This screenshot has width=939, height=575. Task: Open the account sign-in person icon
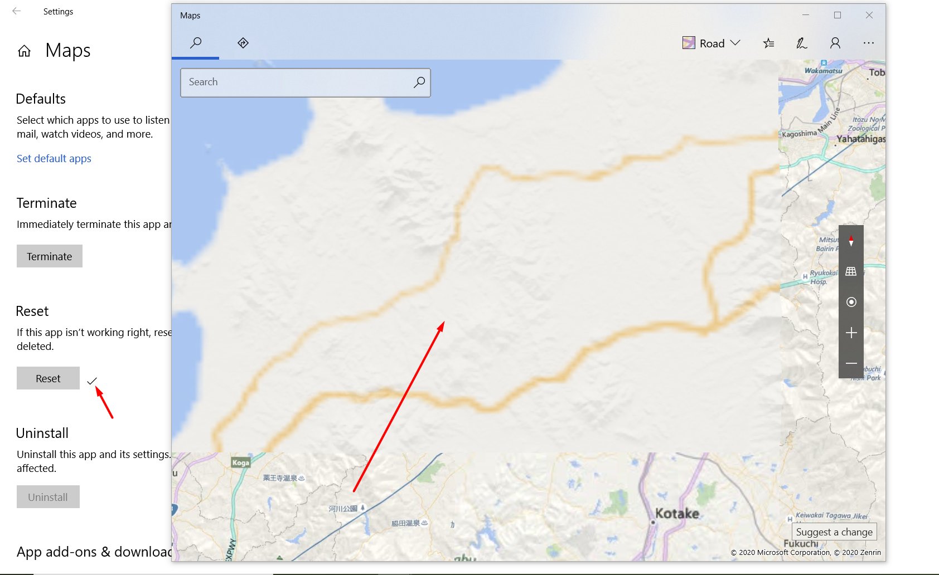[x=835, y=43]
